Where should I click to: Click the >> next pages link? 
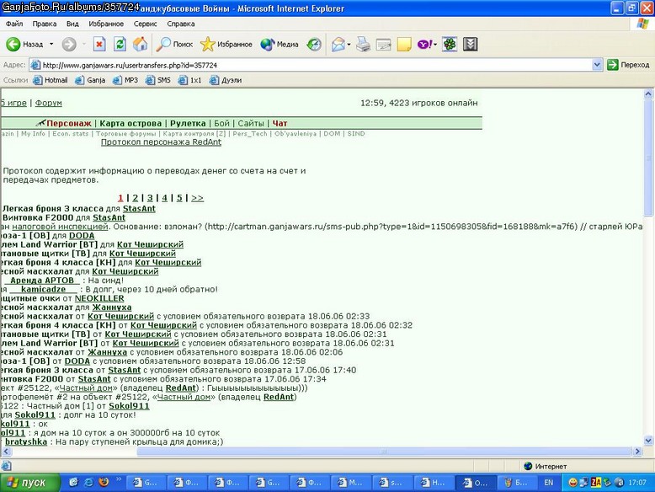click(x=197, y=198)
